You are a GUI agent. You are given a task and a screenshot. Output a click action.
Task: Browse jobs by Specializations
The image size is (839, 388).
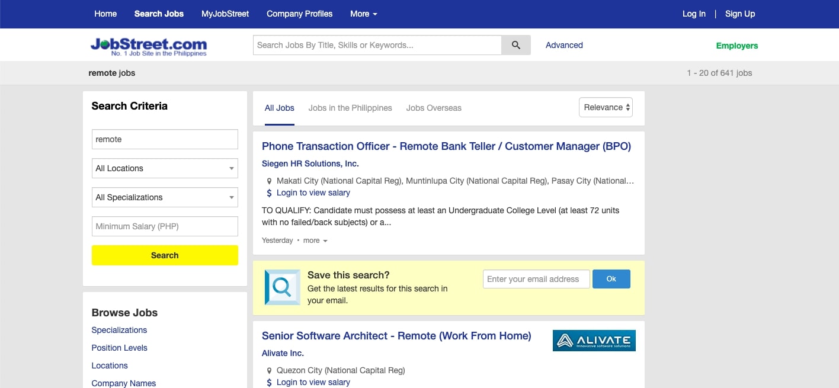pos(119,330)
